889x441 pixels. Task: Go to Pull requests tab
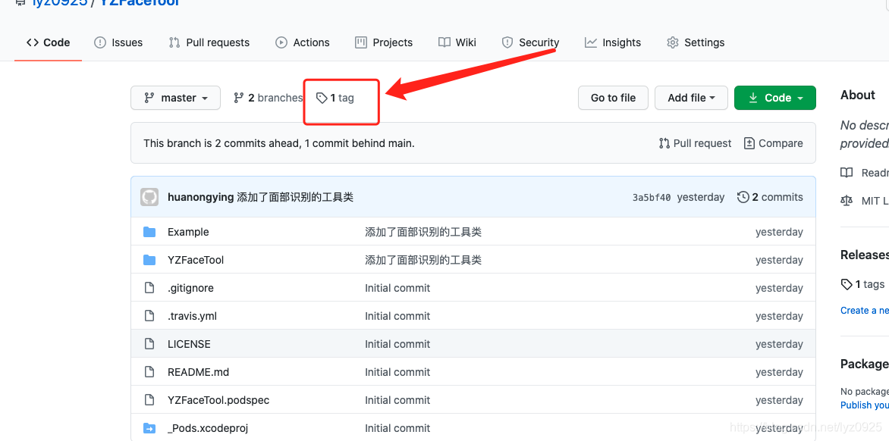(209, 42)
